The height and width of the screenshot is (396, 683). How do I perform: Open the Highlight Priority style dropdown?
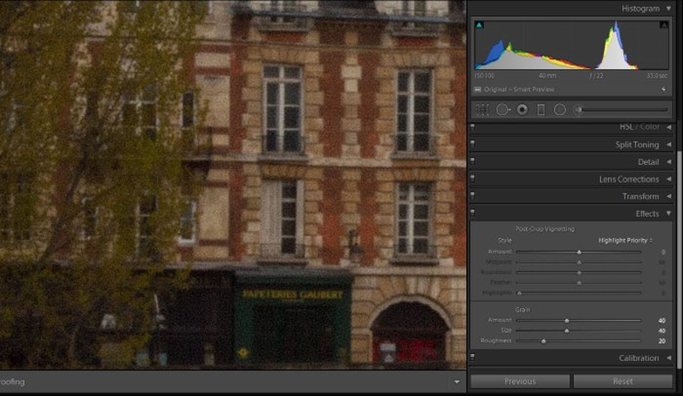pyautogui.click(x=627, y=241)
